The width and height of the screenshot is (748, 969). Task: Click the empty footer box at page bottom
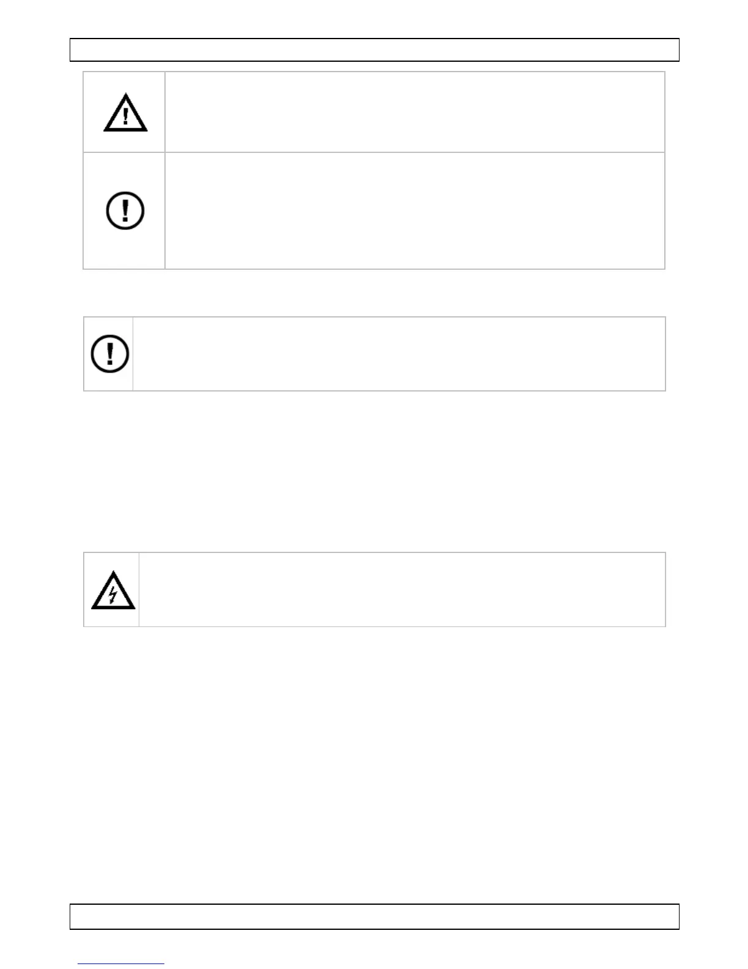pos(374,916)
